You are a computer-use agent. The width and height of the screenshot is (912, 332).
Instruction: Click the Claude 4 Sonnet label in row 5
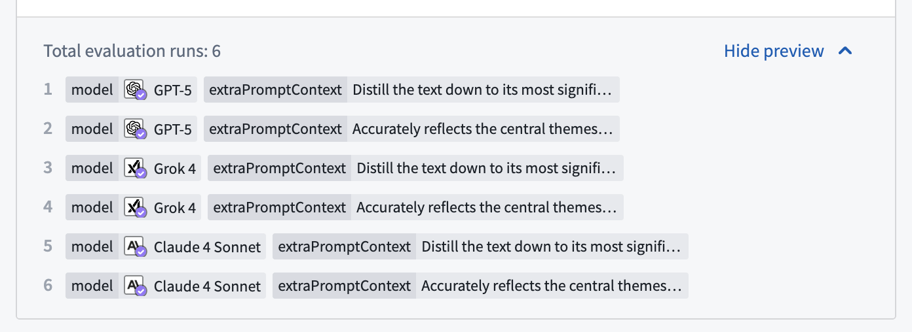tap(207, 247)
